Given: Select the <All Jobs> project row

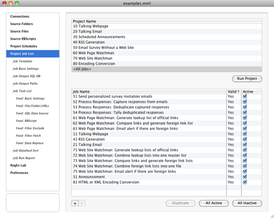Looking at the screenshot, I should click(167, 69).
